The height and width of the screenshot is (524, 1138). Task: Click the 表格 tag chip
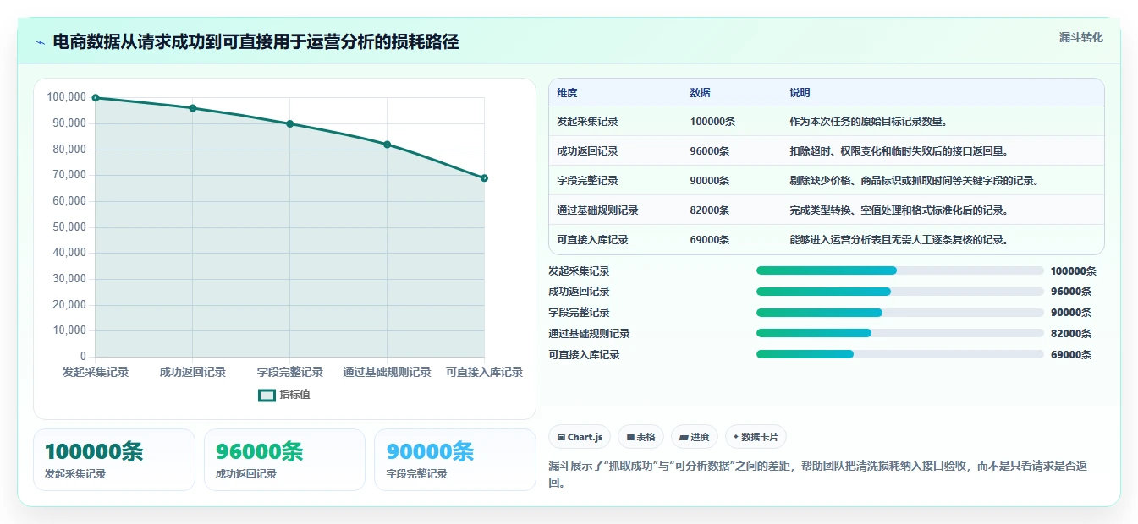(641, 437)
